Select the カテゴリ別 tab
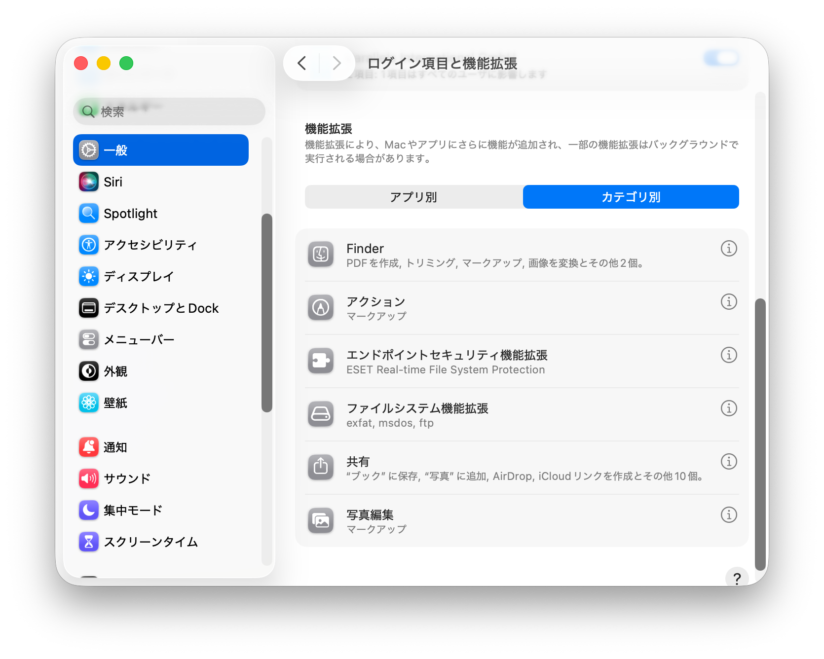Viewport: 824px width, 659px height. 631,197
